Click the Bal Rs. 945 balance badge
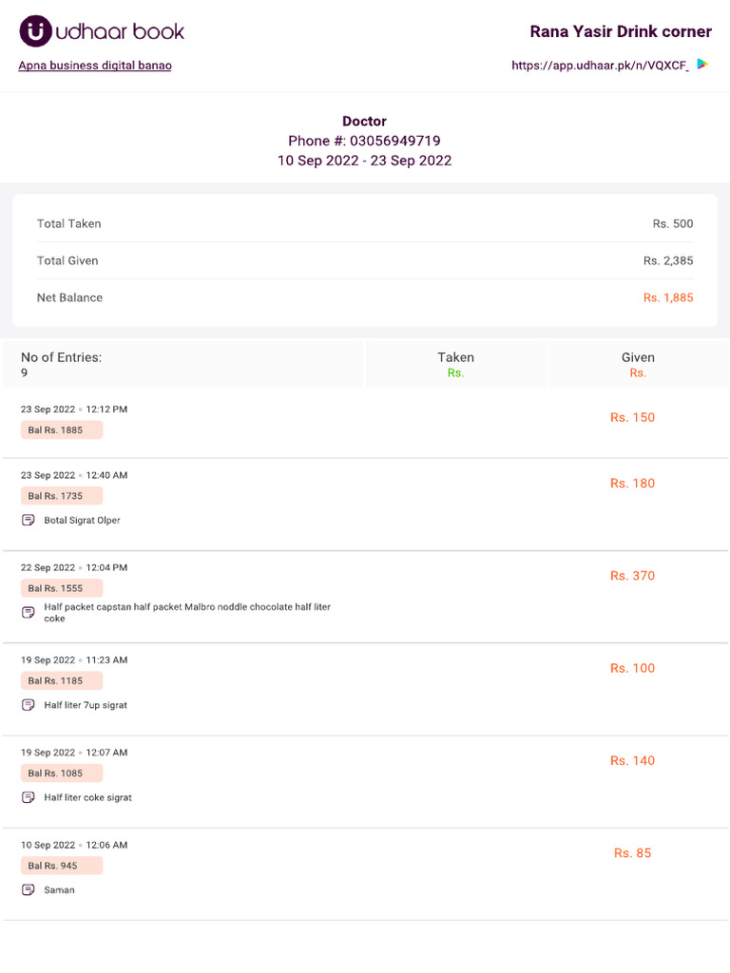This screenshot has width=730, height=973. click(61, 866)
